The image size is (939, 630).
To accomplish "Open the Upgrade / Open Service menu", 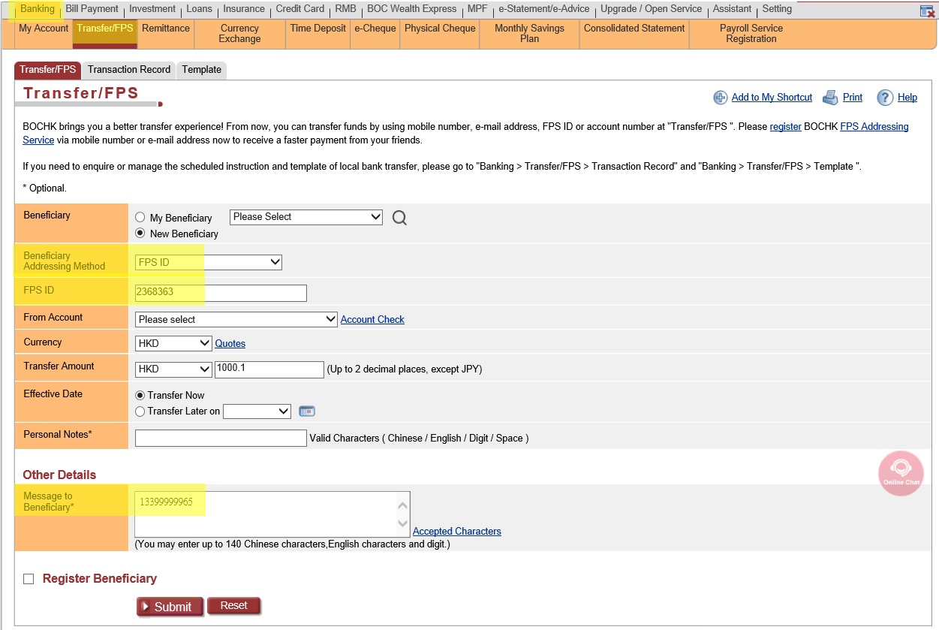I will [652, 9].
